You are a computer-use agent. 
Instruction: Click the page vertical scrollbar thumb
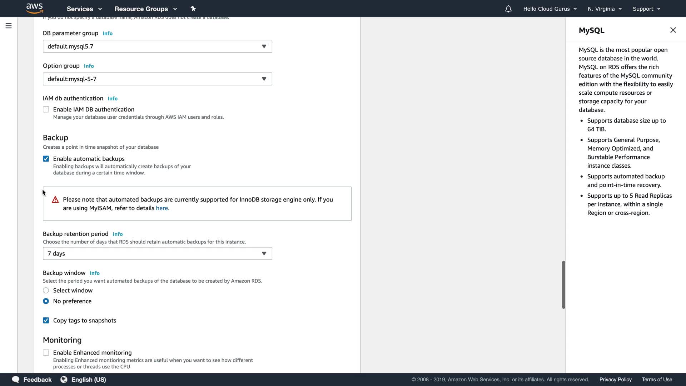click(x=563, y=284)
